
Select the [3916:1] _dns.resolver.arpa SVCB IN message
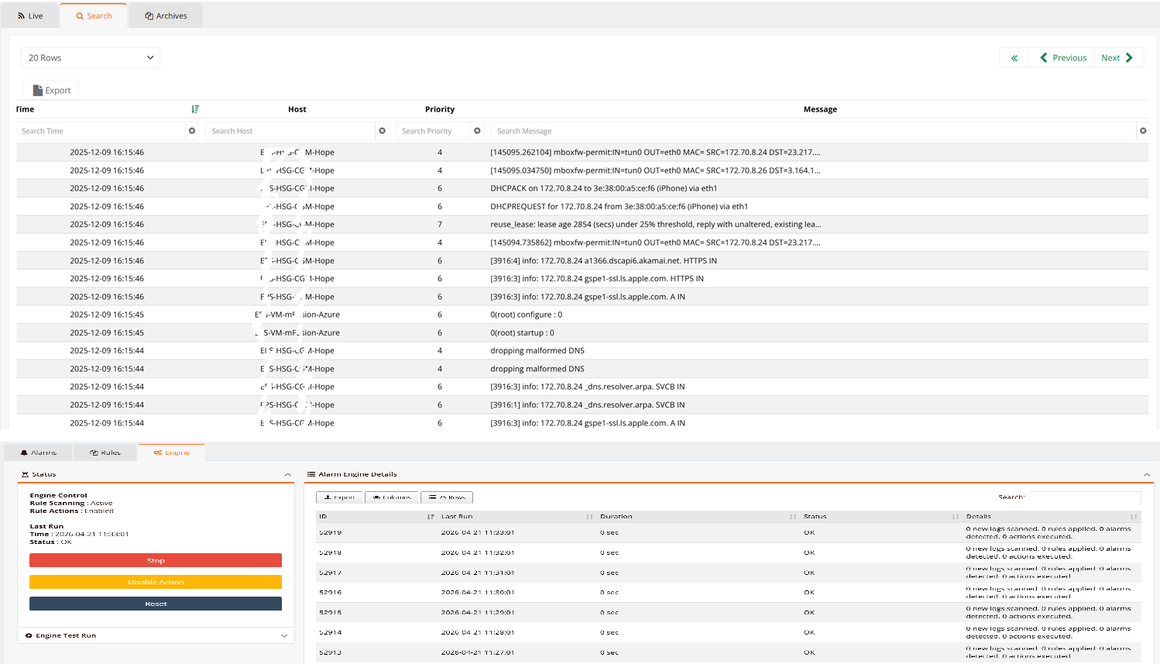click(x=588, y=404)
